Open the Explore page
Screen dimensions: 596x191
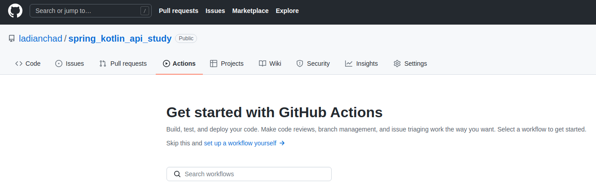[x=287, y=11]
